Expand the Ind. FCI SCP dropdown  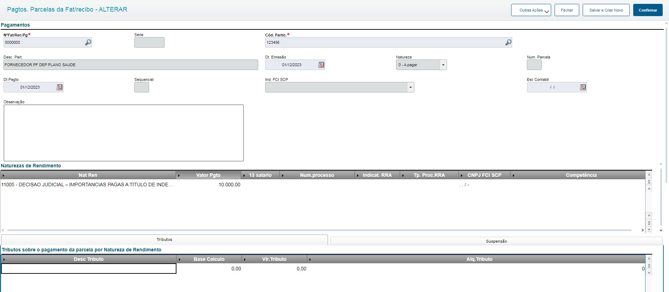[x=410, y=87]
